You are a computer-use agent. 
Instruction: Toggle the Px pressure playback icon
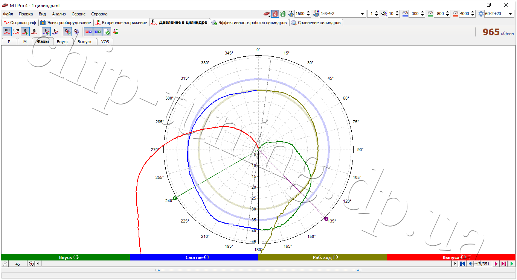pos(25,32)
